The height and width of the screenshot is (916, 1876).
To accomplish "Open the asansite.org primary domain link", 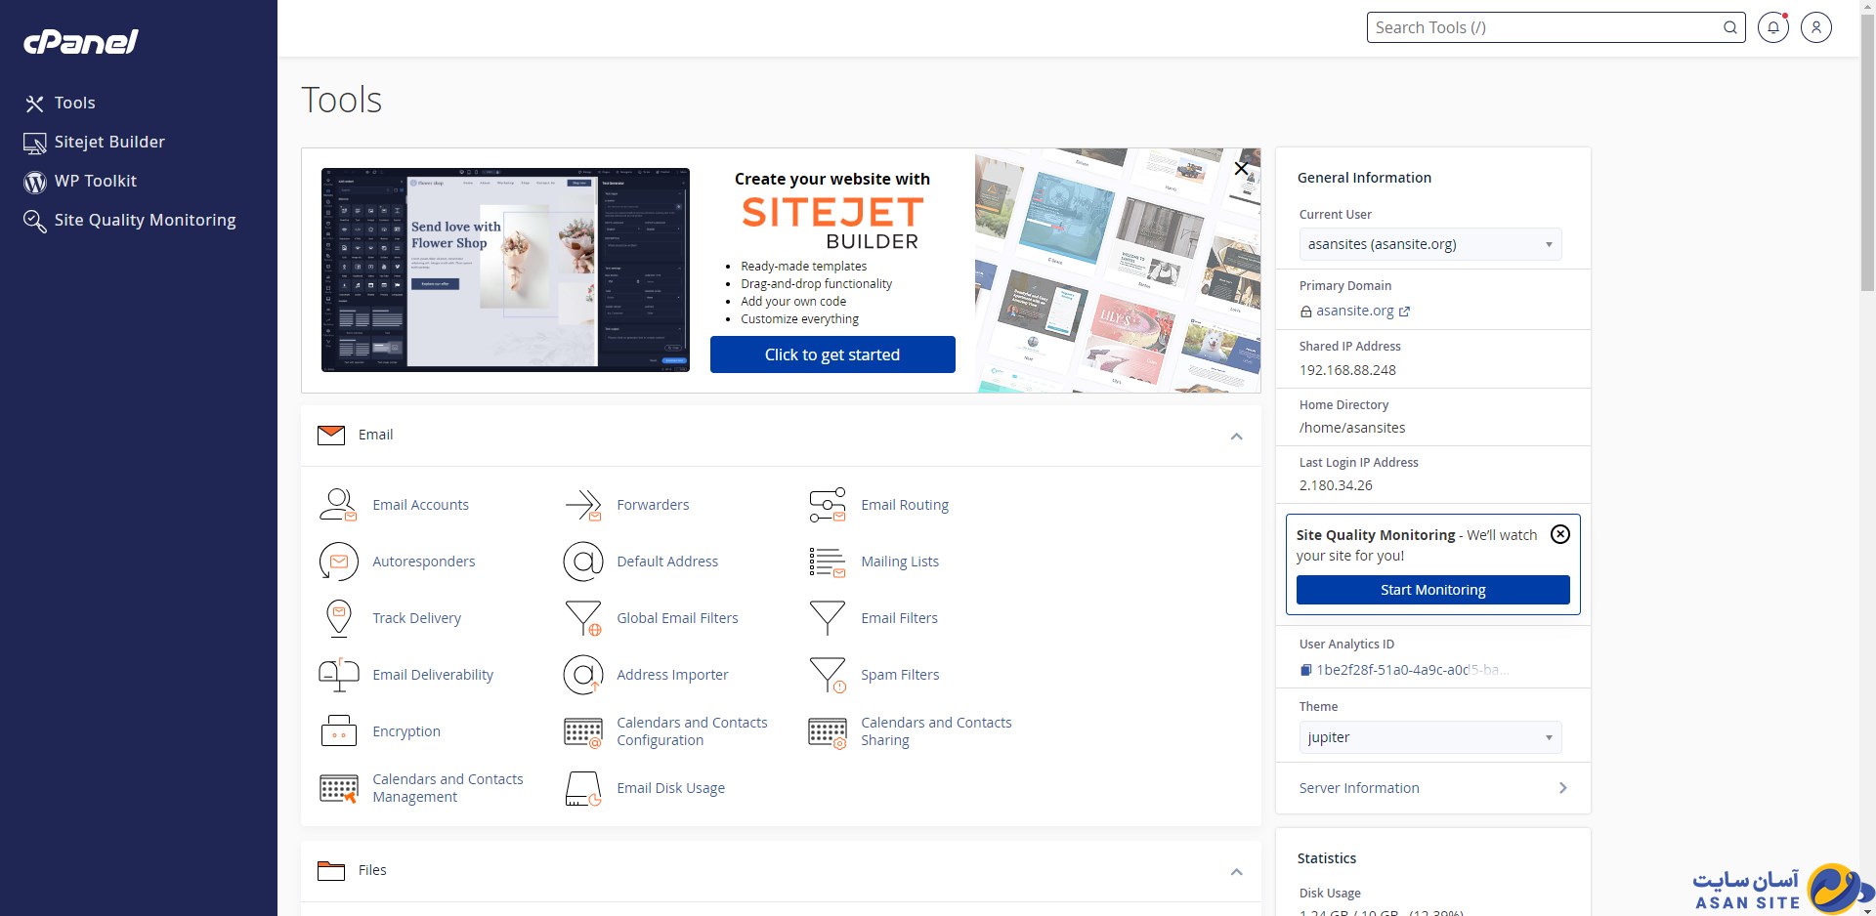I will 1355,311.
